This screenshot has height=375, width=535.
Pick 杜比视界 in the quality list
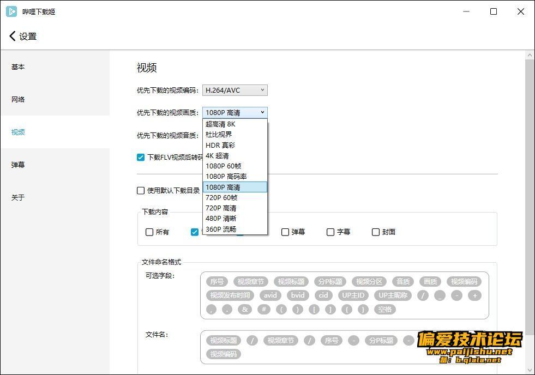coord(235,135)
